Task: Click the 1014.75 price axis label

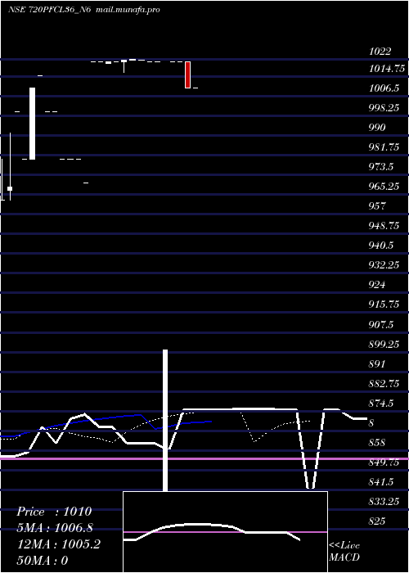Action: tap(387, 68)
